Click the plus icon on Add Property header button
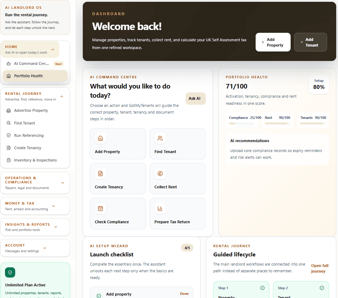The height and width of the screenshot is (298, 338). pyautogui.click(x=263, y=42)
